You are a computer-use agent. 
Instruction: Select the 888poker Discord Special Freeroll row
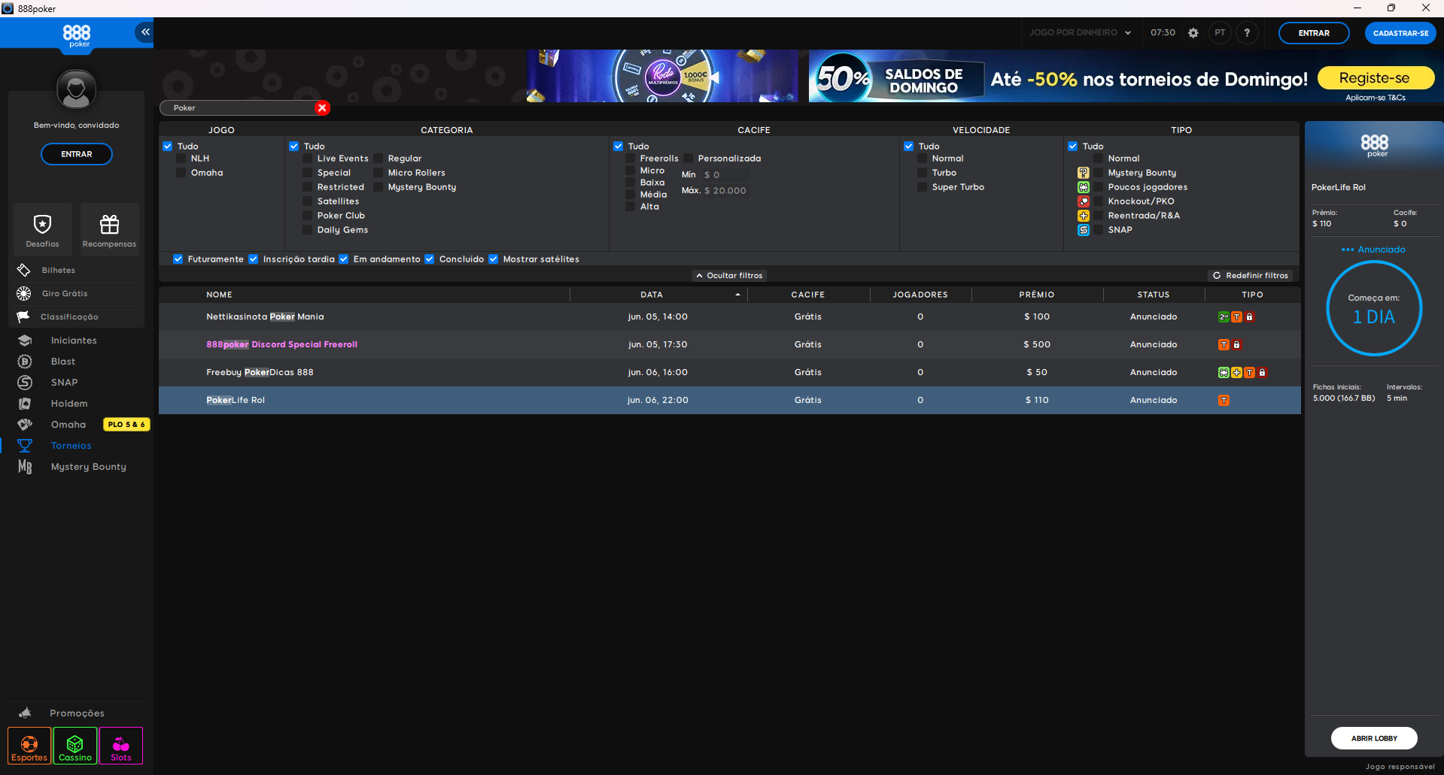coord(729,344)
